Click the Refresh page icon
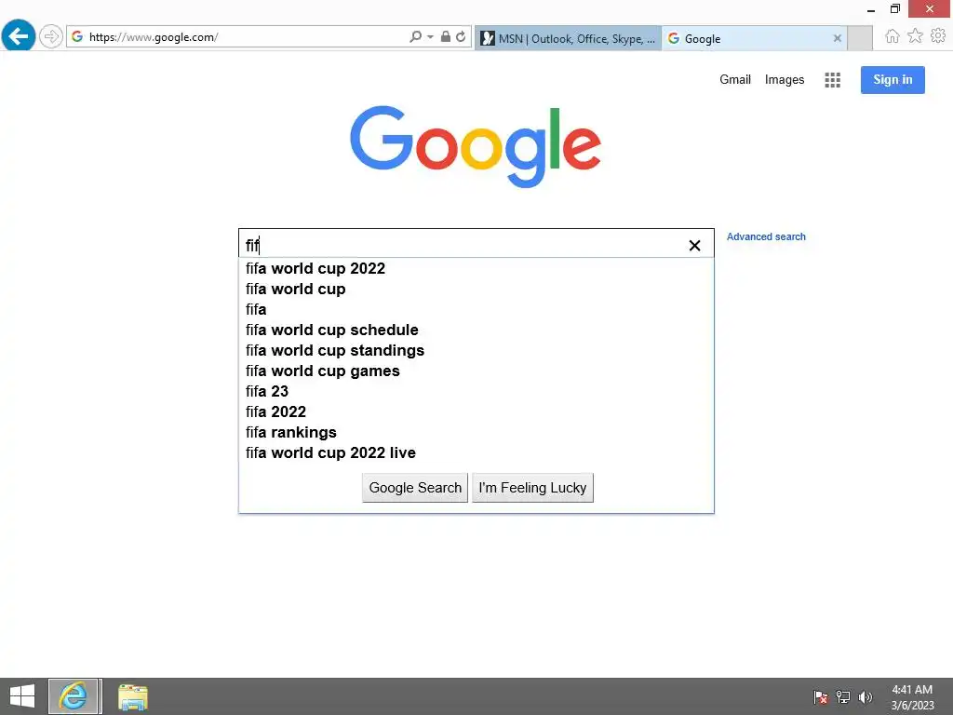The height and width of the screenshot is (715, 953). (x=461, y=36)
